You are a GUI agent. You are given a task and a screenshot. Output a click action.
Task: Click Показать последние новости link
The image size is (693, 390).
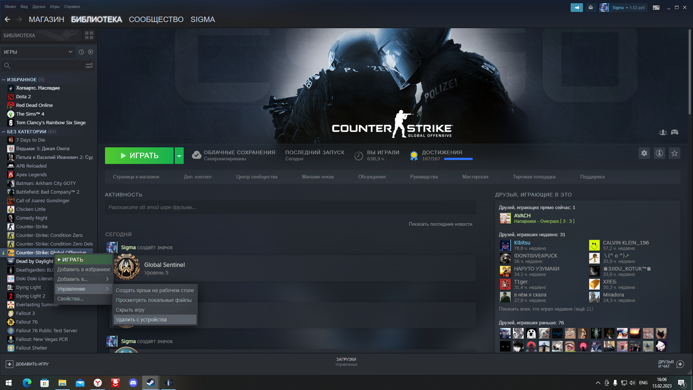pos(440,224)
